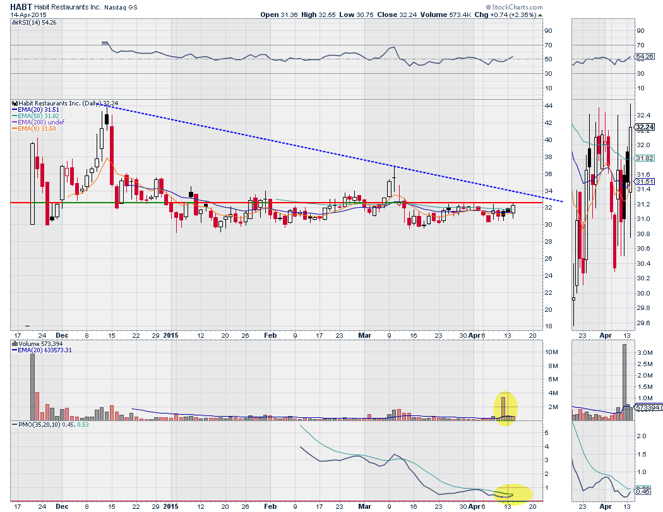Screen dimensions: 663x512
Task: Click the boxed 31.51 EMA price tag
Action: (x=645, y=181)
